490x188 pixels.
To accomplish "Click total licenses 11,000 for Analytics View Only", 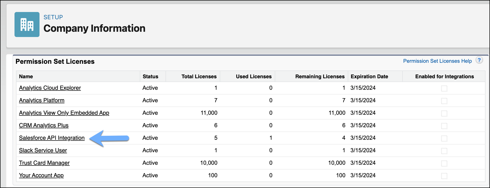I will (209, 113).
